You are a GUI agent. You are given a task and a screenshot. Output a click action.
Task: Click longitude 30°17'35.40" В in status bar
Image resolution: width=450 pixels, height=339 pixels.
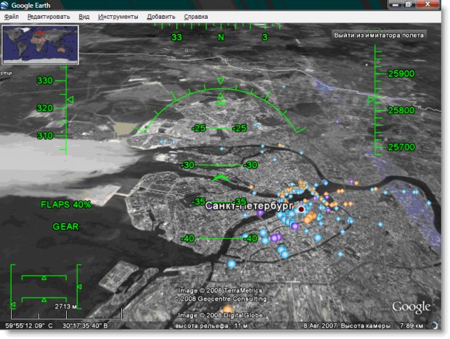point(85,325)
